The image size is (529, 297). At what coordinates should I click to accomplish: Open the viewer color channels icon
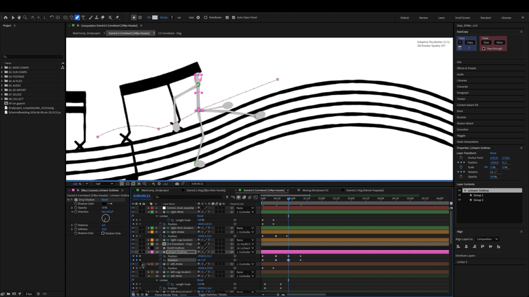tap(154, 184)
